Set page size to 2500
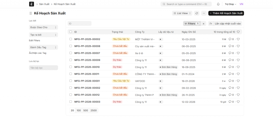Screen dimensions: 273x124 click(x=94, y=110)
